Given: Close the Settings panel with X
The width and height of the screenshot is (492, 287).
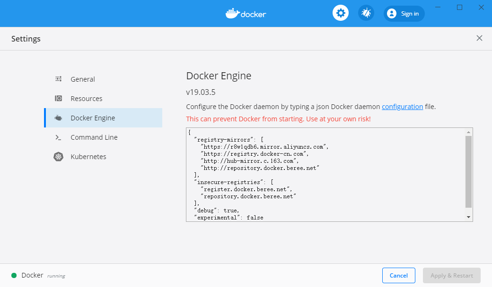Looking at the screenshot, I should coord(479,38).
